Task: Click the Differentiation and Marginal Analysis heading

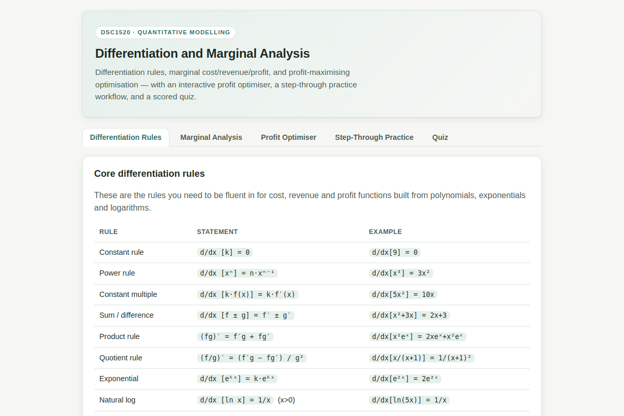Action: pos(202,54)
